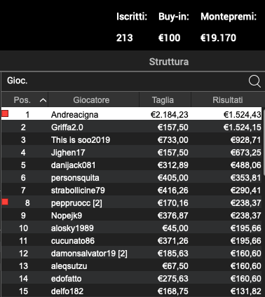Select strabollicine79 entry

pos(131,191)
